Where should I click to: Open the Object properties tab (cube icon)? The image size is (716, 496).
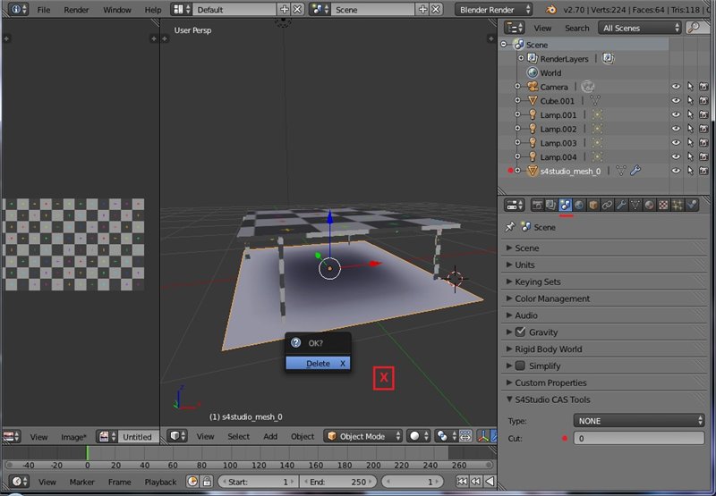pyautogui.click(x=593, y=205)
